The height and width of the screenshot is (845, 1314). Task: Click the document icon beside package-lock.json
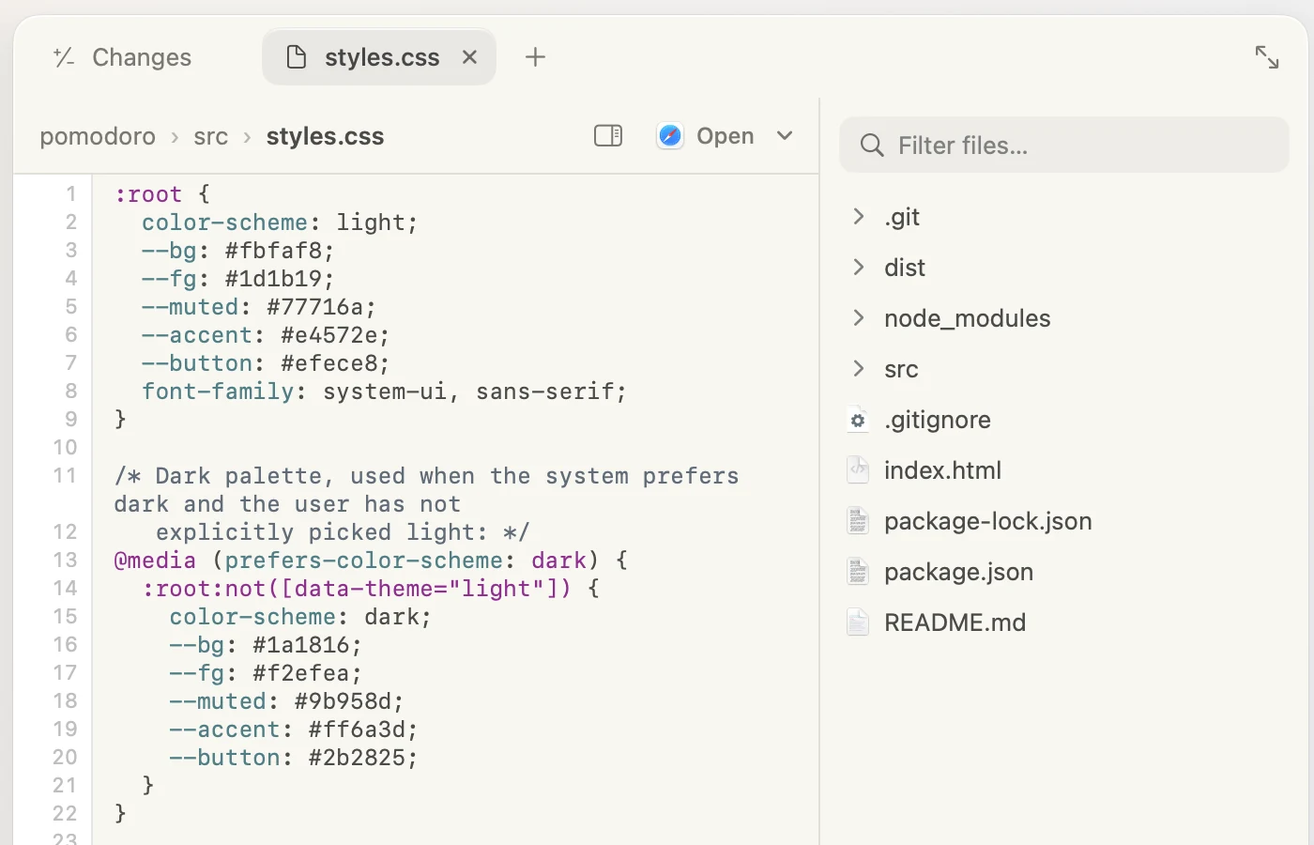[x=858, y=521]
